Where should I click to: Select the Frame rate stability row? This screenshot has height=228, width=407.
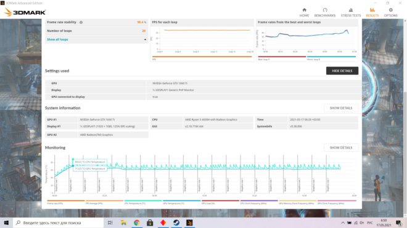[x=97, y=22]
